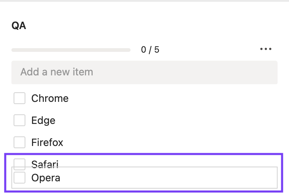Click the Opera item label

point(46,178)
